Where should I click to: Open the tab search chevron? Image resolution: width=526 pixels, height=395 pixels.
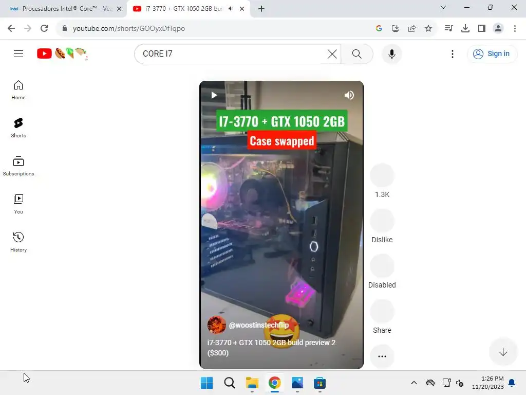(x=443, y=7)
